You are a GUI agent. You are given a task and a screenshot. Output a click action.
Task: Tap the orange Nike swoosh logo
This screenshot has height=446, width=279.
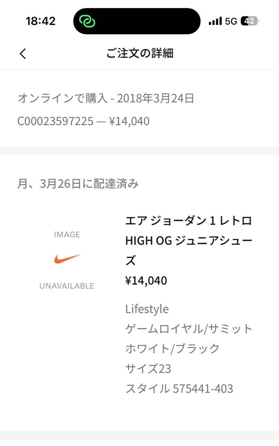(67, 259)
